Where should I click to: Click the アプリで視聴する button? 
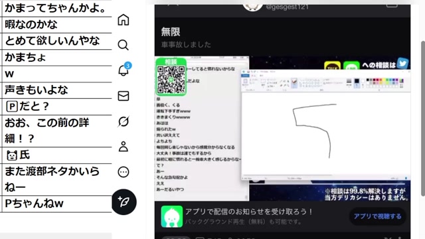pyautogui.click(x=377, y=216)
